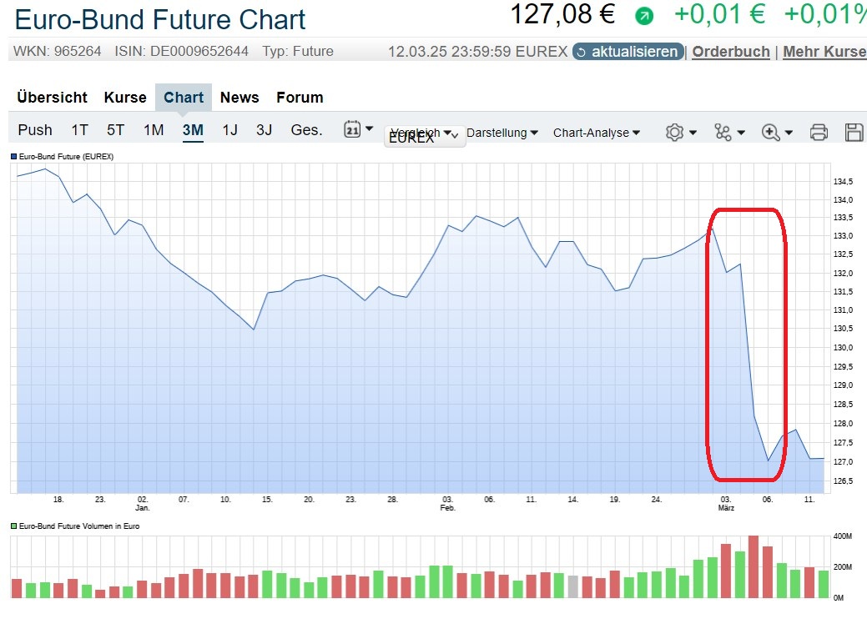
Task: Save the chart with floppy disk icon
Action: click(854, 133)
